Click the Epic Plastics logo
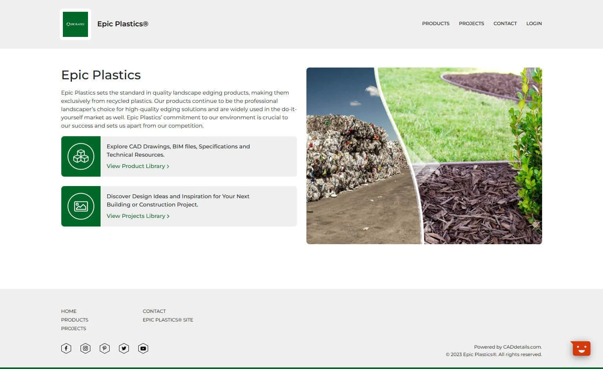The width and height of the screenshot is (603, 369). [75, 24]
